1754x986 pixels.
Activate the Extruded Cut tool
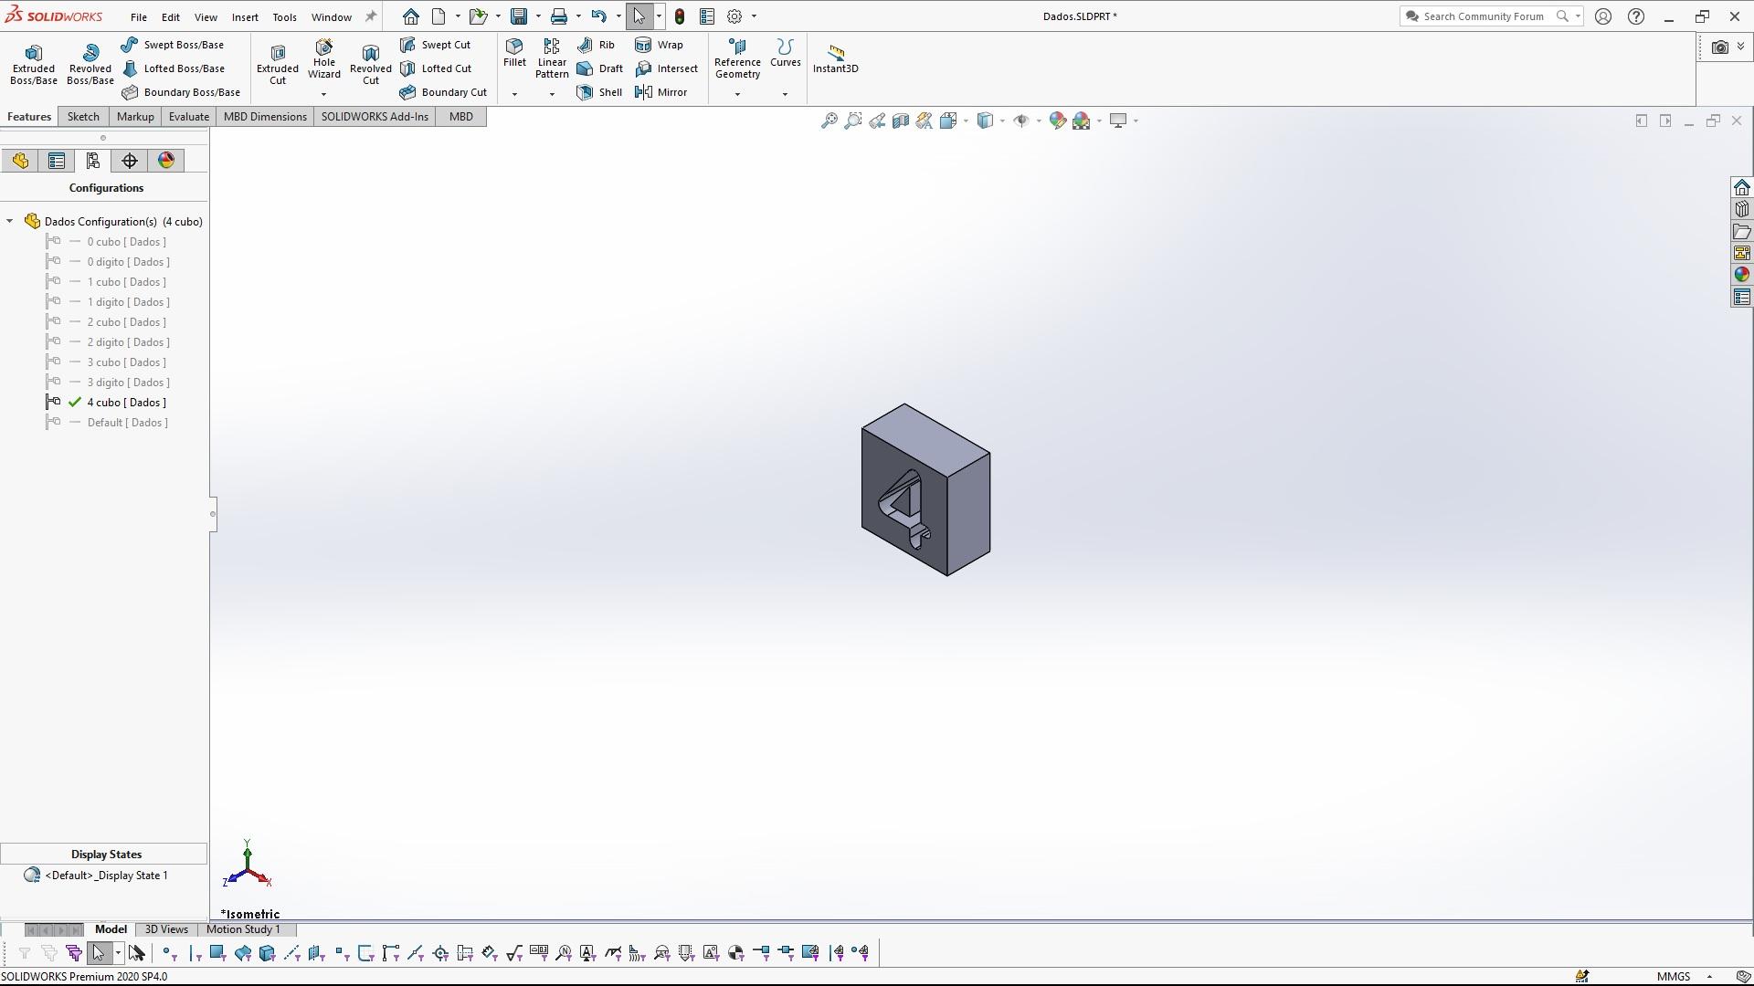point(278,64)
